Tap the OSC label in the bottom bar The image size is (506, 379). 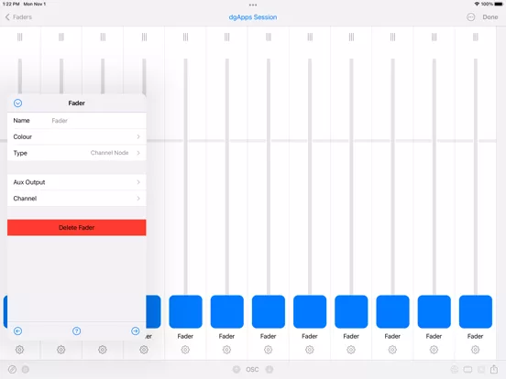tap(252, 369)
